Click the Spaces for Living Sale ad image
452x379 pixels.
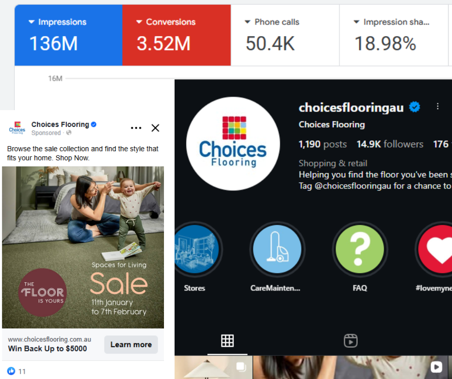(83, 247)
